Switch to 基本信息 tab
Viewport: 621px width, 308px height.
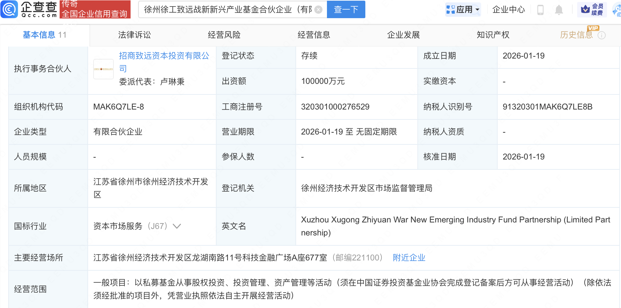pyautogui.click(x=45, y=35)
